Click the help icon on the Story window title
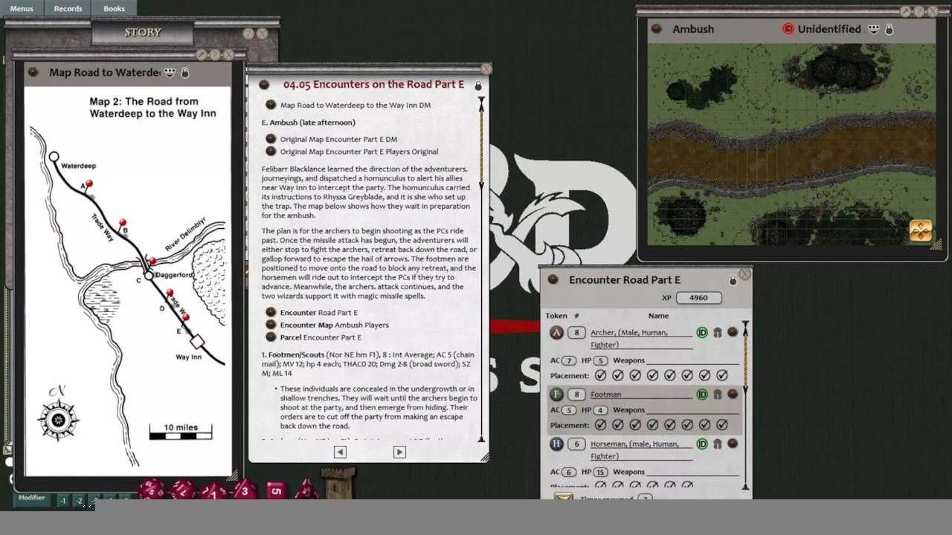 (249, 33)
